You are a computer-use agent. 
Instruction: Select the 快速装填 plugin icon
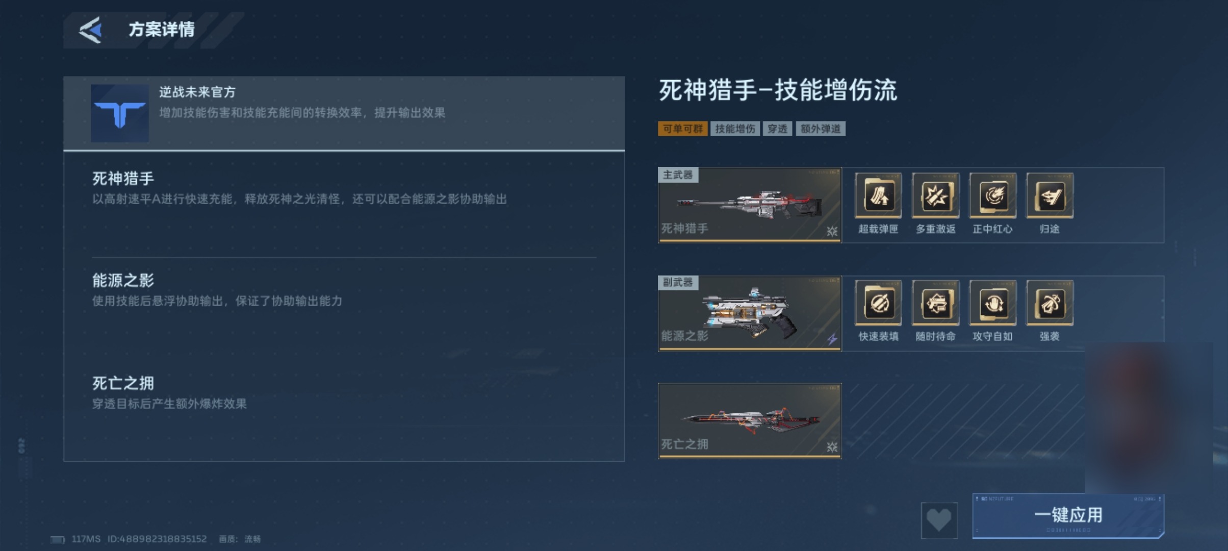click(878, 303)
